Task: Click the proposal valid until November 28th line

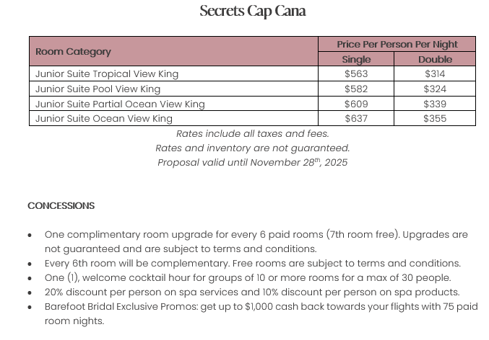Action: [x=252, y=162]
